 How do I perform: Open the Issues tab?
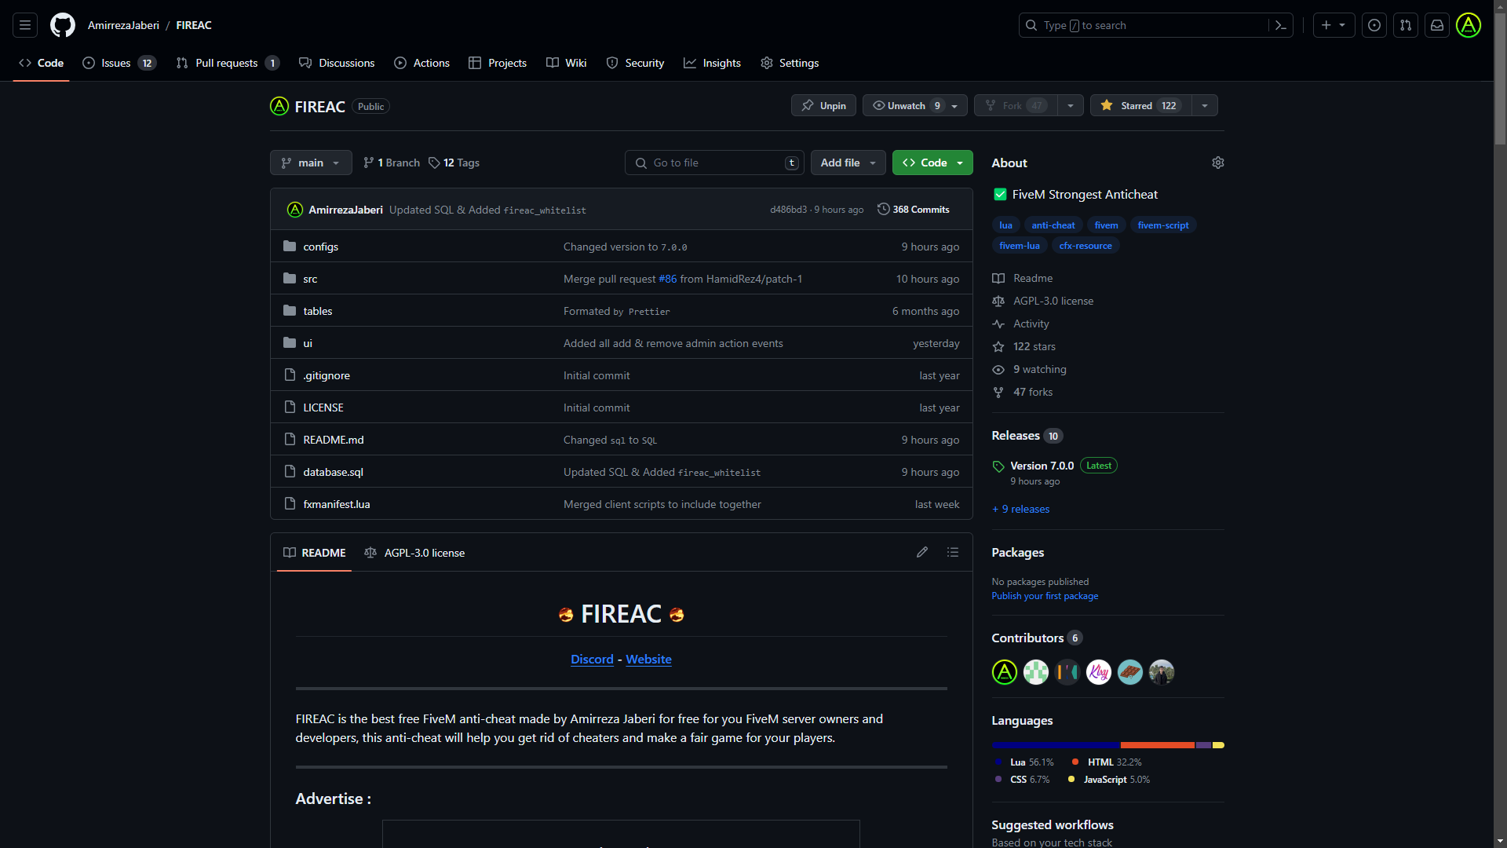(119, 63)
